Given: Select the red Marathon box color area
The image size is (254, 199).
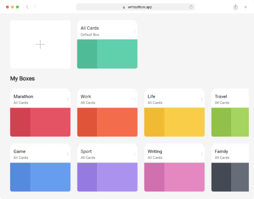Looking at the screenshot, I should (x=40, y=122).
